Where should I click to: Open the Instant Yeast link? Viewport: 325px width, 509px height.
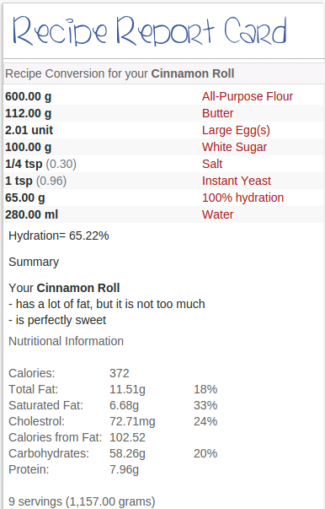click(237, 181)
